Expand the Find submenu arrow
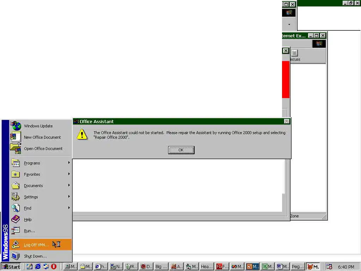Viewport: 361px width, 271px height. (69, 208)
